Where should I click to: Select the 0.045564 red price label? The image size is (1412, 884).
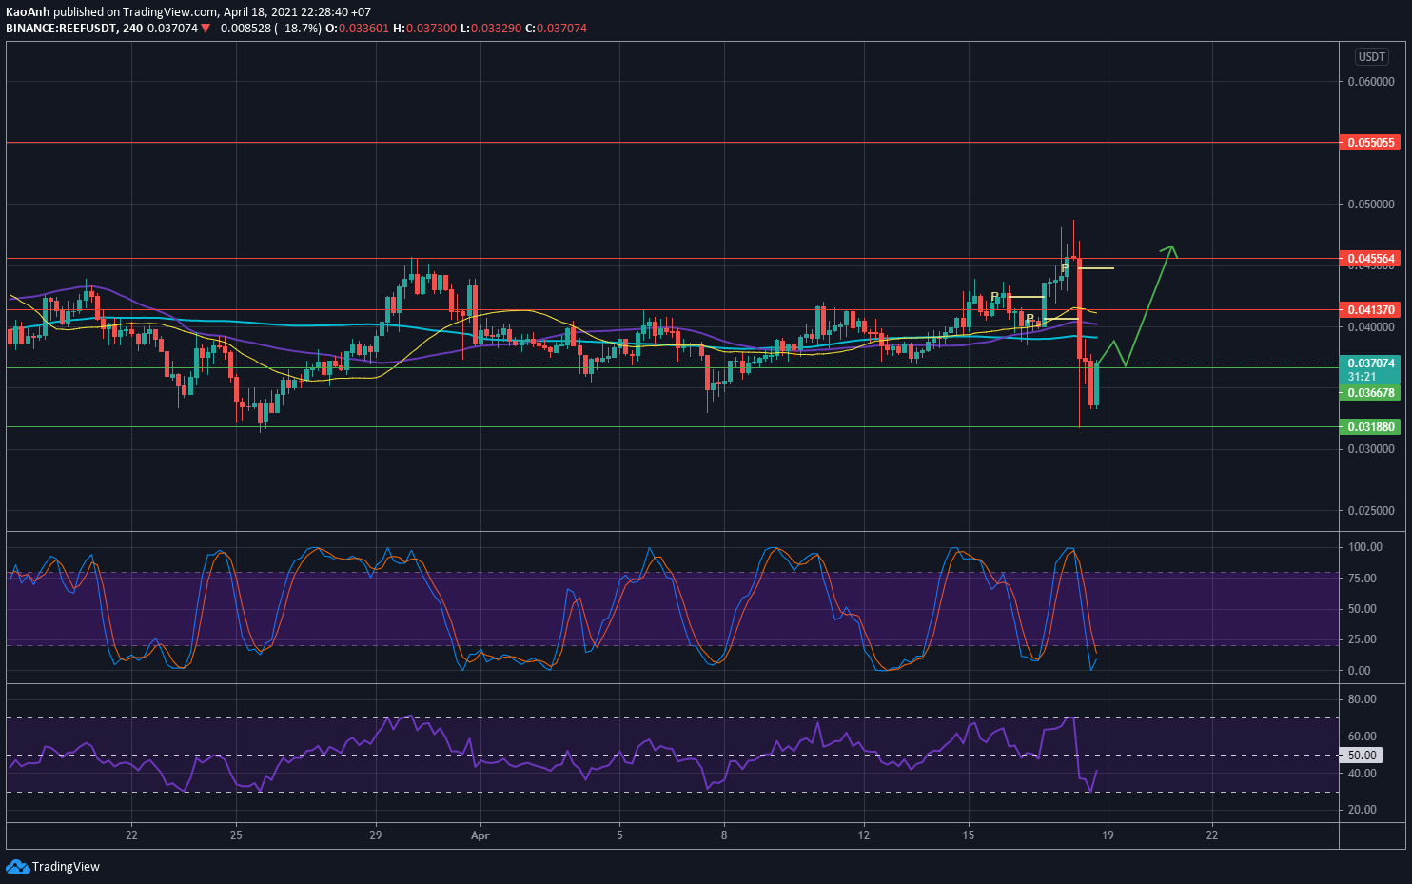[1369, 259]
